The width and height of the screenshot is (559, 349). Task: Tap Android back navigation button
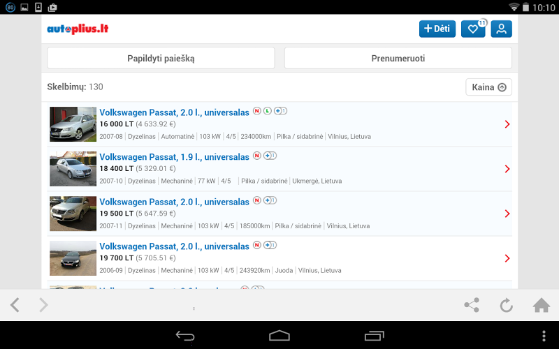pos(185,336)
